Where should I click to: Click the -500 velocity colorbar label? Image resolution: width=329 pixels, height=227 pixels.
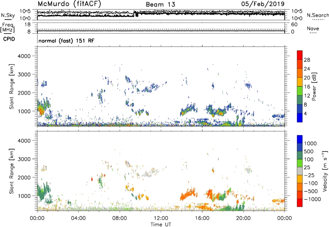click(x=310, y=191)
